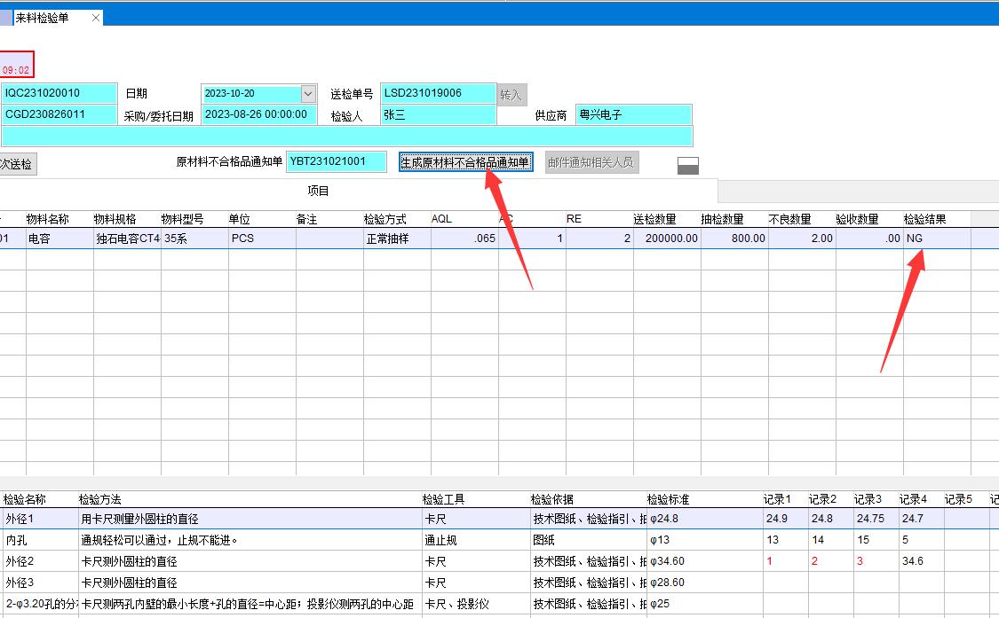
Task: Click the 供应商 field containing 粤兴电子
Action: pos(633,115)
